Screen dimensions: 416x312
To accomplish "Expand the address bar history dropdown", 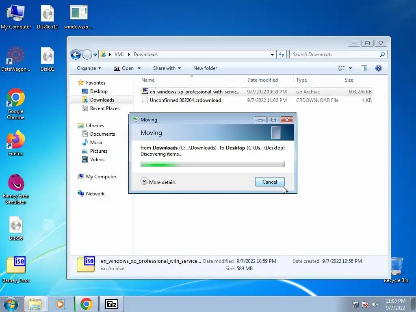I will [x=272, y=55].
